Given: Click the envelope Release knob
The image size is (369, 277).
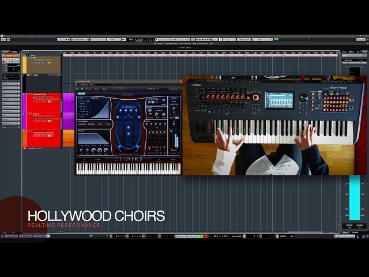Looking at the screenshot, I should [106, 150].
